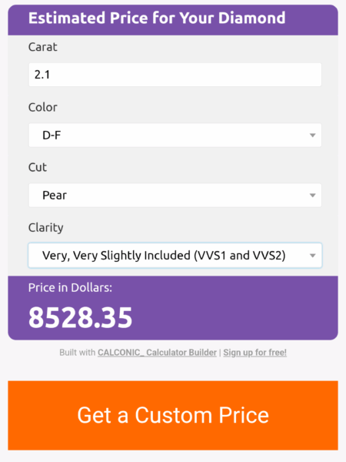Click the Get a Custom Price button
Screen dimensions: 346x462
173,416
